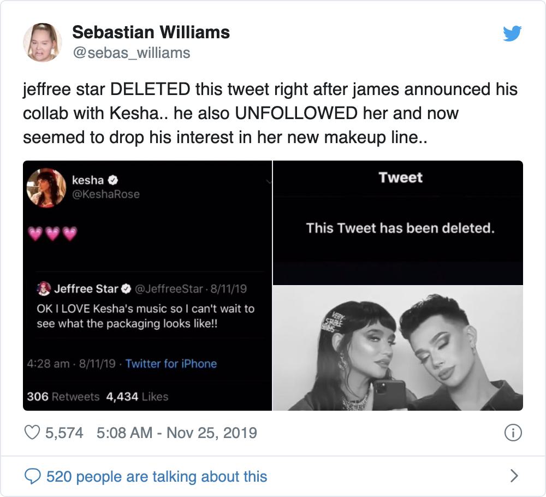View the 306 Retweets count
The height and width of the screenshot is (497, 546).
63,397
